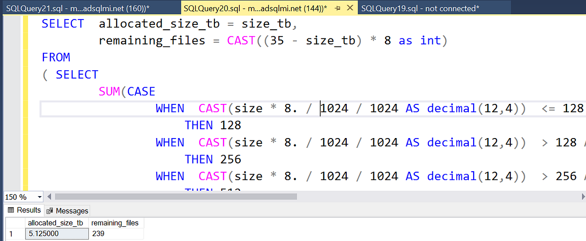Click the result cell 239

point(117,234)
